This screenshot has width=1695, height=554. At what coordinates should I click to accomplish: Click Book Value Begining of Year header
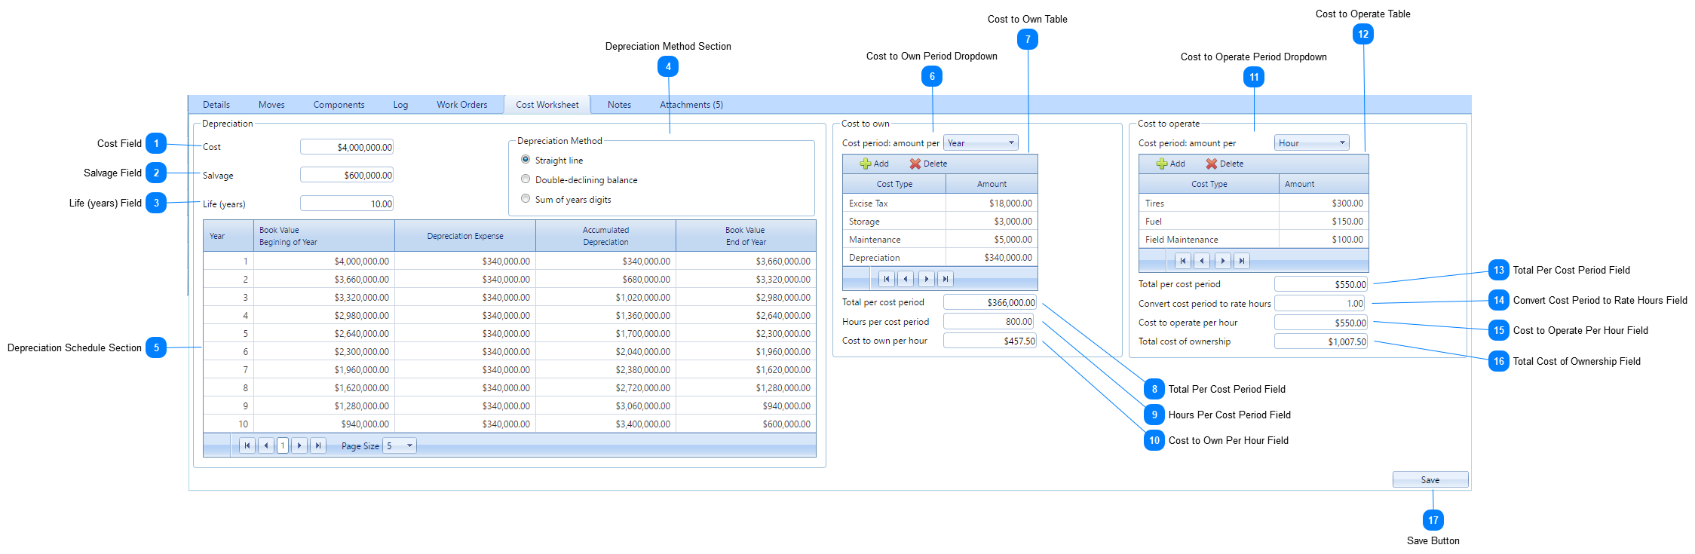[x=324, y=236]
